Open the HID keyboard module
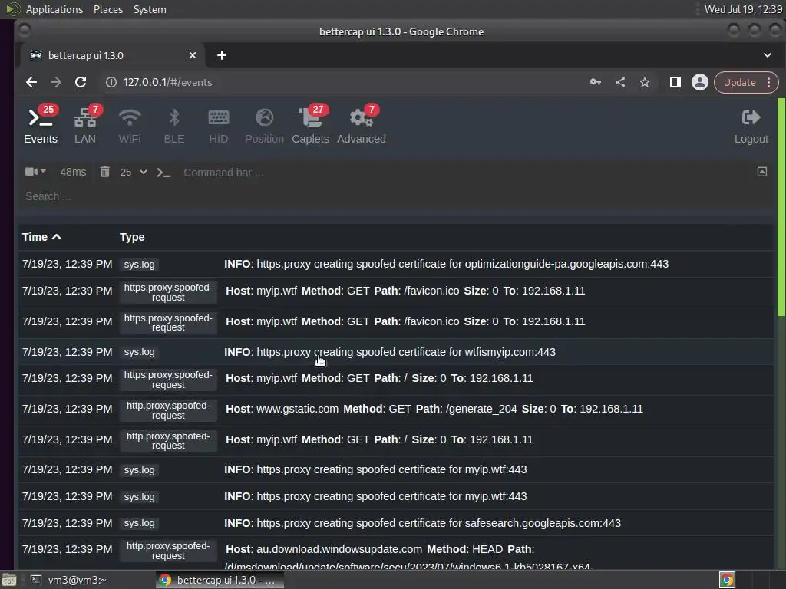Screen dimensions: 786x589 (x=219, y=125)
